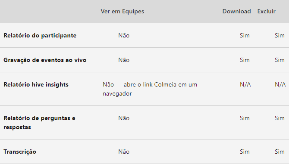Click Download 'Sim' for Transcrição
The width and height of the screenshot is (289, 164).
pos(245,152)
